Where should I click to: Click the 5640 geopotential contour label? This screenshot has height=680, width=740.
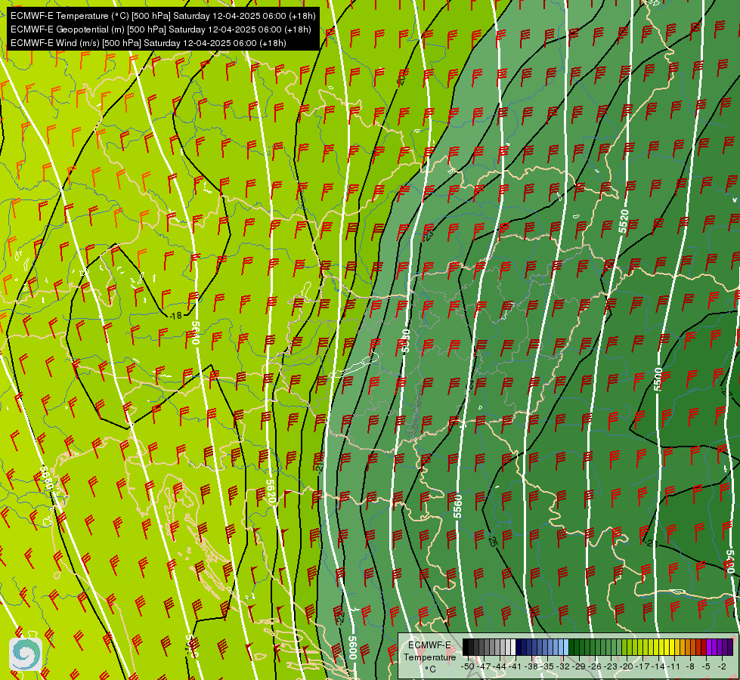point(195,334)
